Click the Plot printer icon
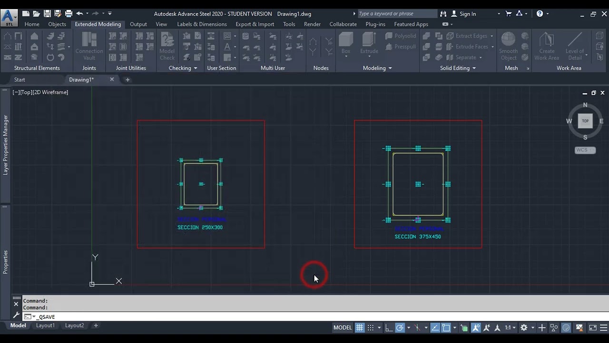This screenshot has height=343, width=609. 69,14
